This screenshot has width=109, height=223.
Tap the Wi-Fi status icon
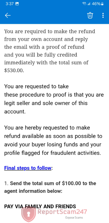click(x=84, y=4)
